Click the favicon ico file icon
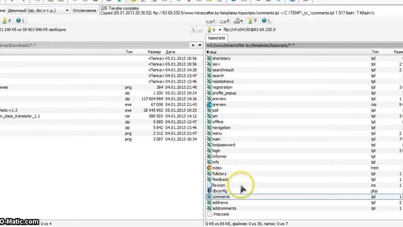The image size is (403, 227). 209,185
